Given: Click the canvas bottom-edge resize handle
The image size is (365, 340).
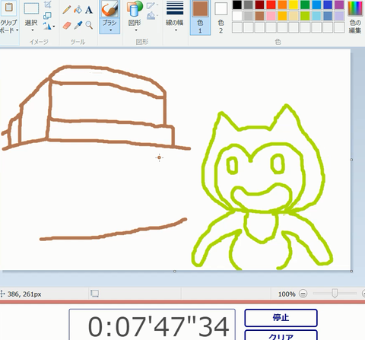Looking at the screenshot, I should [x=175, y=272].
